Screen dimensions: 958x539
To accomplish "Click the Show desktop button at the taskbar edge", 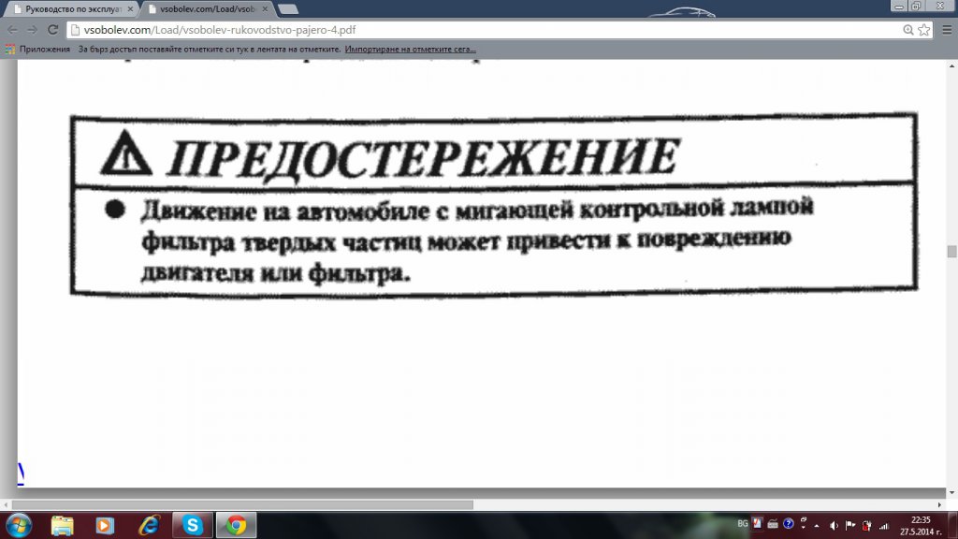I will pos(953,526).
